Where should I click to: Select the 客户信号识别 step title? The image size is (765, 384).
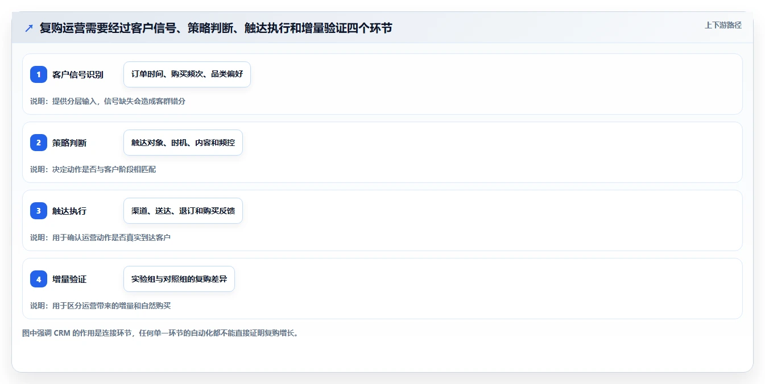[x=78, y=74]
